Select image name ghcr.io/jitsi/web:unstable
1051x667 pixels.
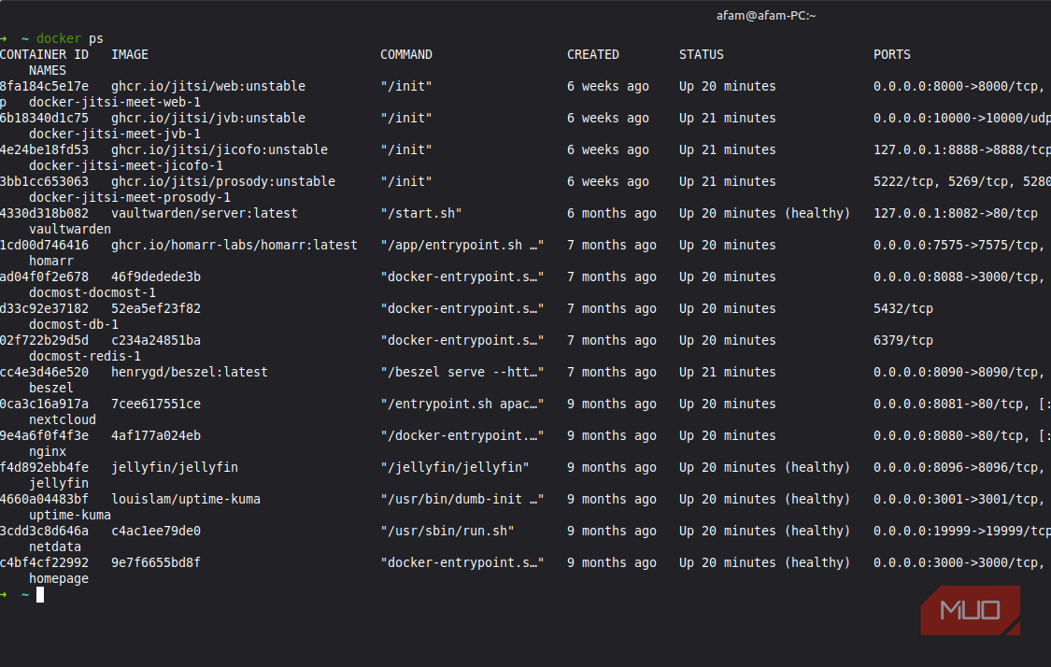(x=207, y=87)
